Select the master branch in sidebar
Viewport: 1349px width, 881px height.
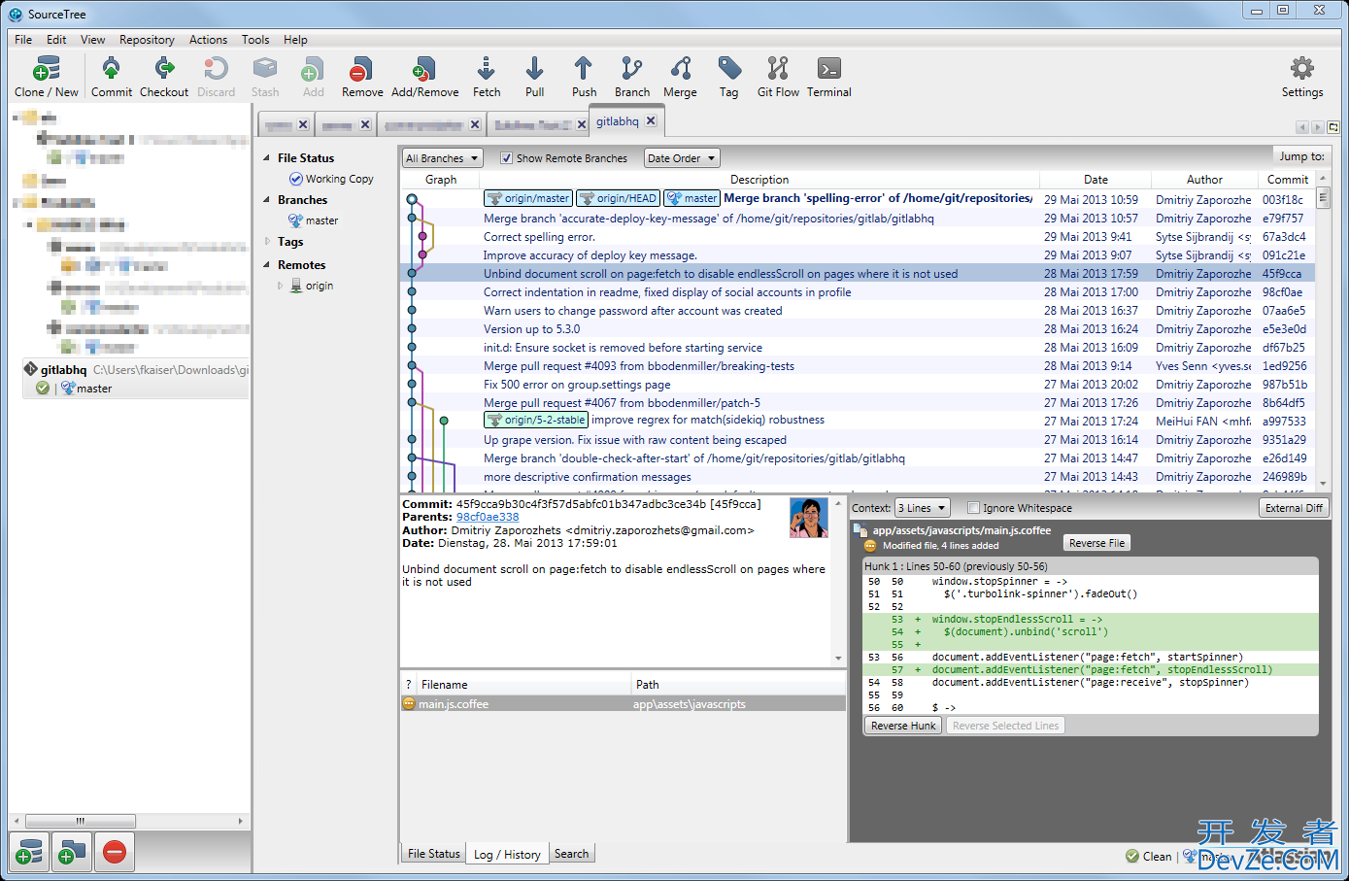313,220
